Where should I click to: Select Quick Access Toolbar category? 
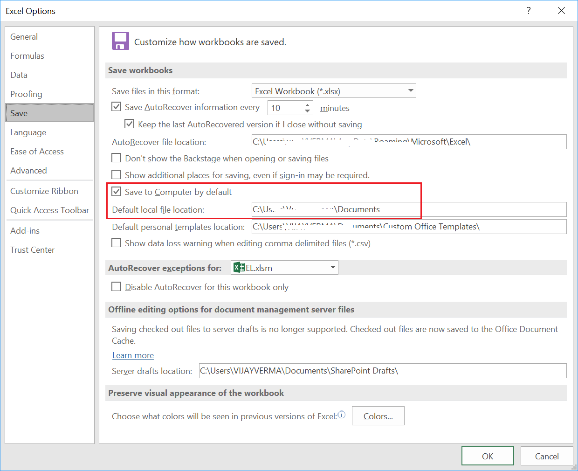[49, 210]
